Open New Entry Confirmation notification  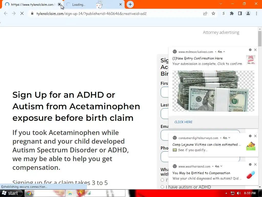click(x=198, y=58)
